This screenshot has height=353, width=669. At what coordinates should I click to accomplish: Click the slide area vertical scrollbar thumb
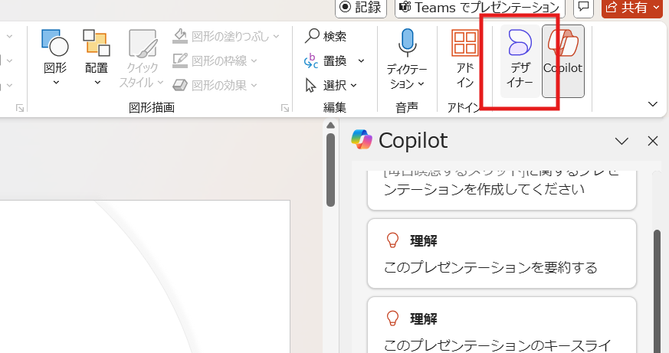point(330,170)
